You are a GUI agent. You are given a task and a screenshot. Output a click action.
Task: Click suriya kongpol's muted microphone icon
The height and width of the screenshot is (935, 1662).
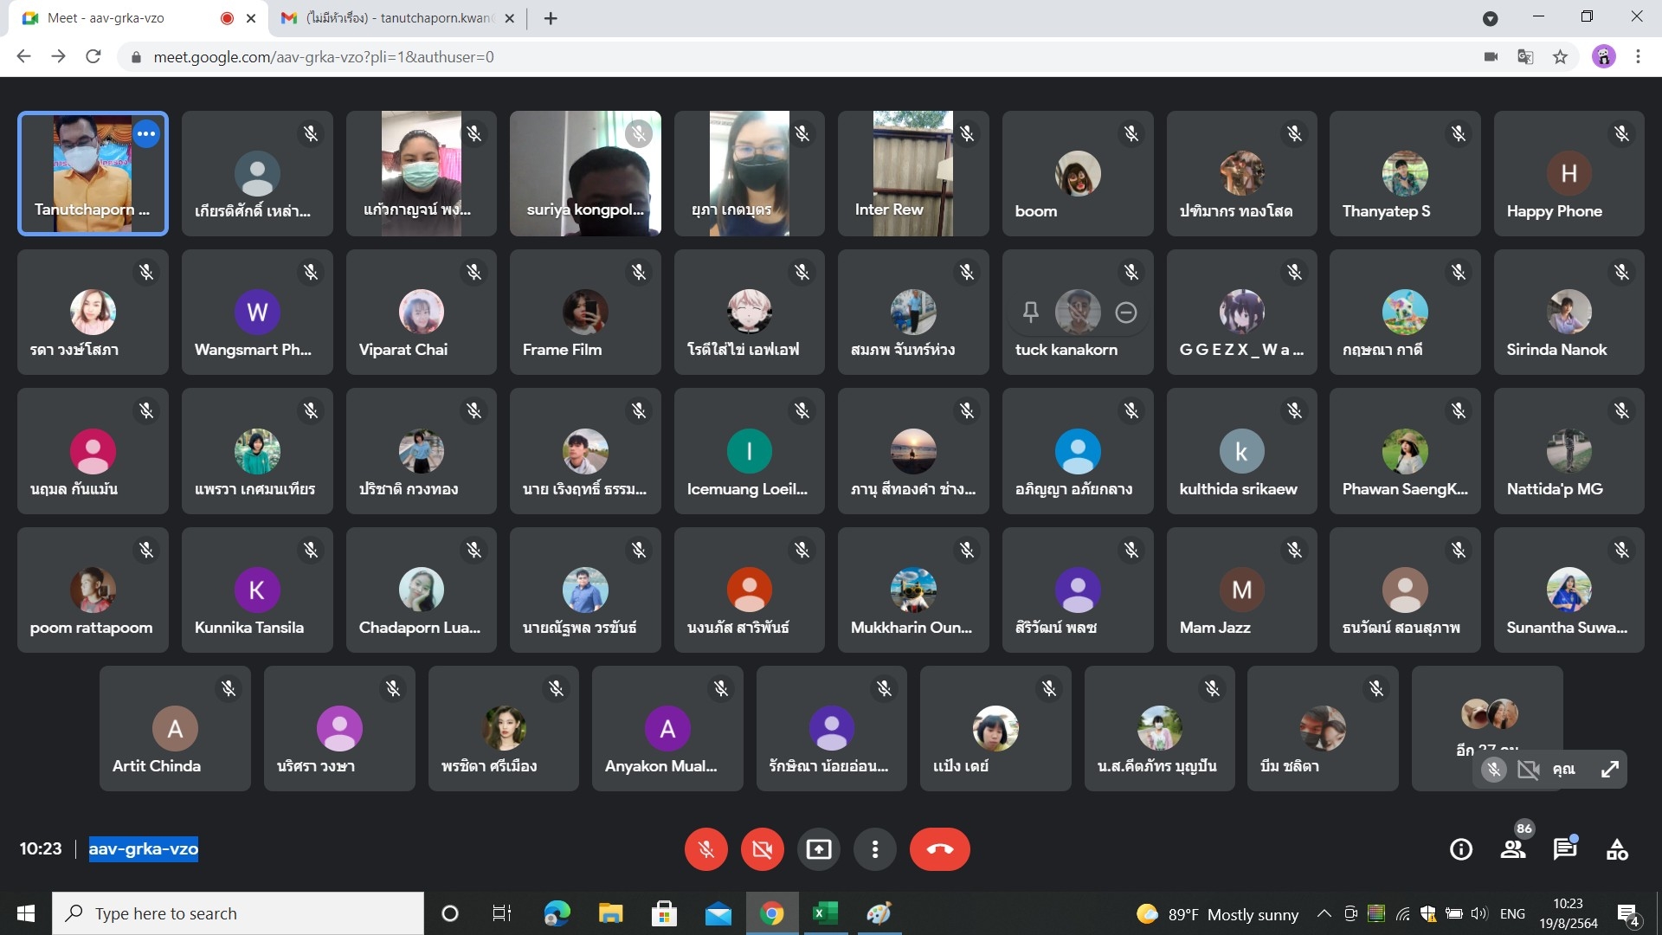639,133
